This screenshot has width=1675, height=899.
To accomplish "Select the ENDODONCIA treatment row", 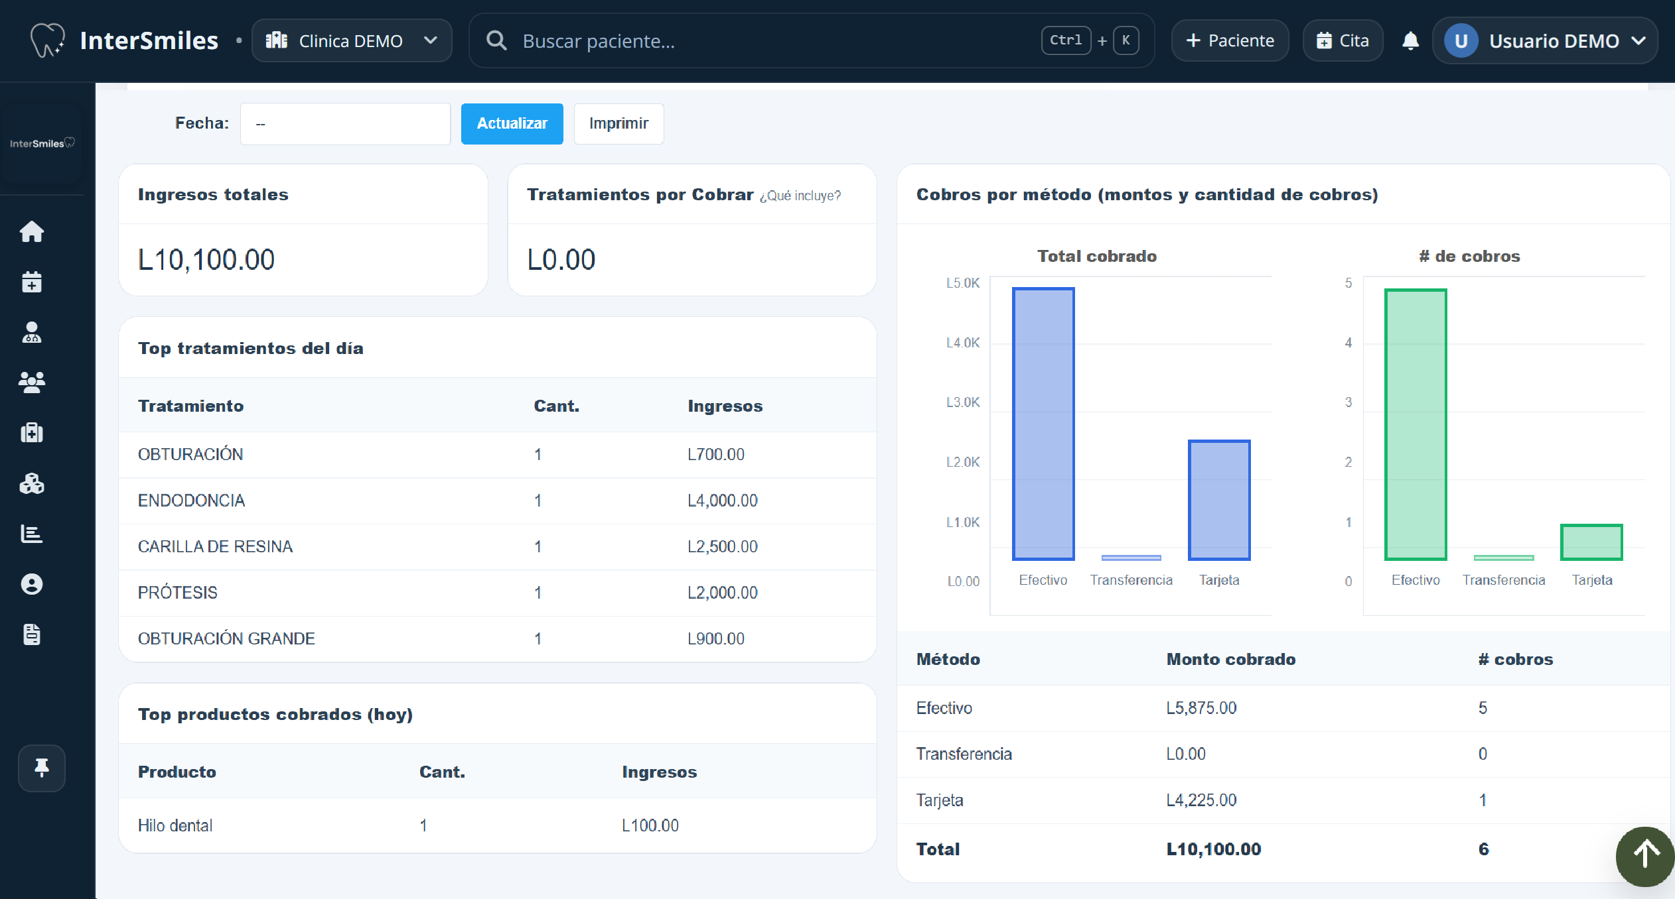I will (498, 501).
